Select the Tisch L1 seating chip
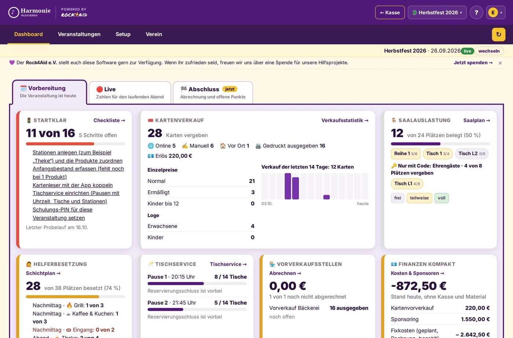513x338 pixels. [407, 184]
